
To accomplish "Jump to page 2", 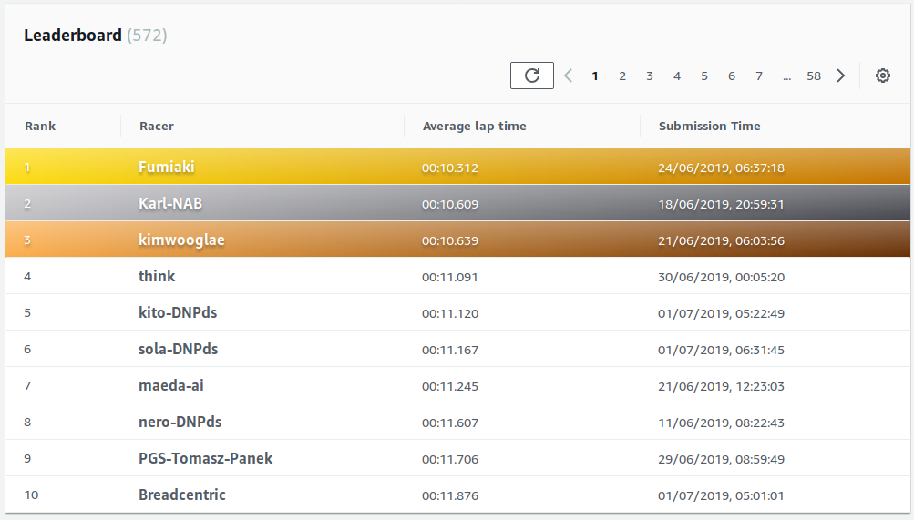I will coord(622,76).
